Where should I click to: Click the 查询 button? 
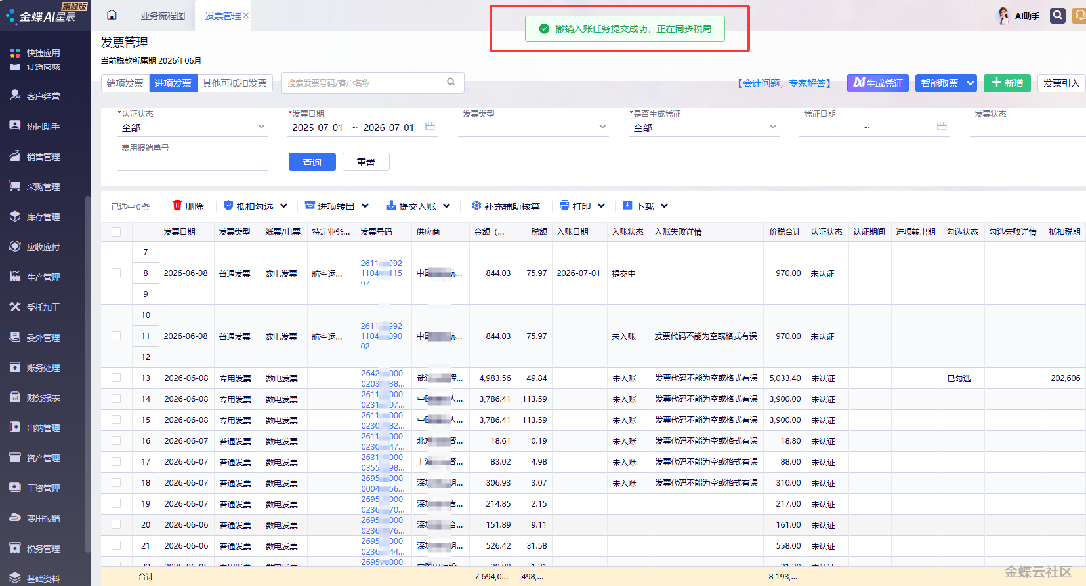click(312, 162)
